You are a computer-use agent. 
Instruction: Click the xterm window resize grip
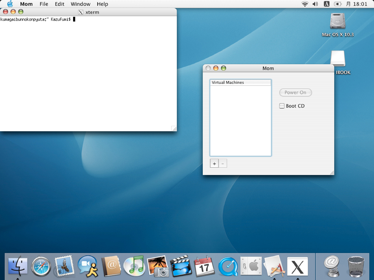174,129
